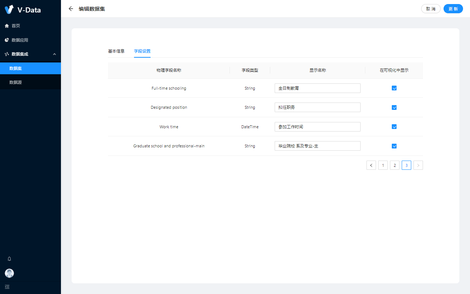
Task: Toggle checkbox for Graduate school and professional-main
Action: click(394, 146)
